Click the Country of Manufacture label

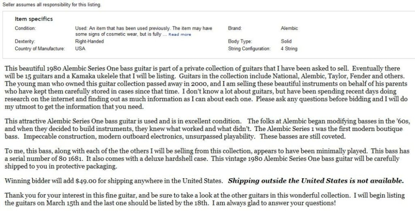[x=40, y=49]
